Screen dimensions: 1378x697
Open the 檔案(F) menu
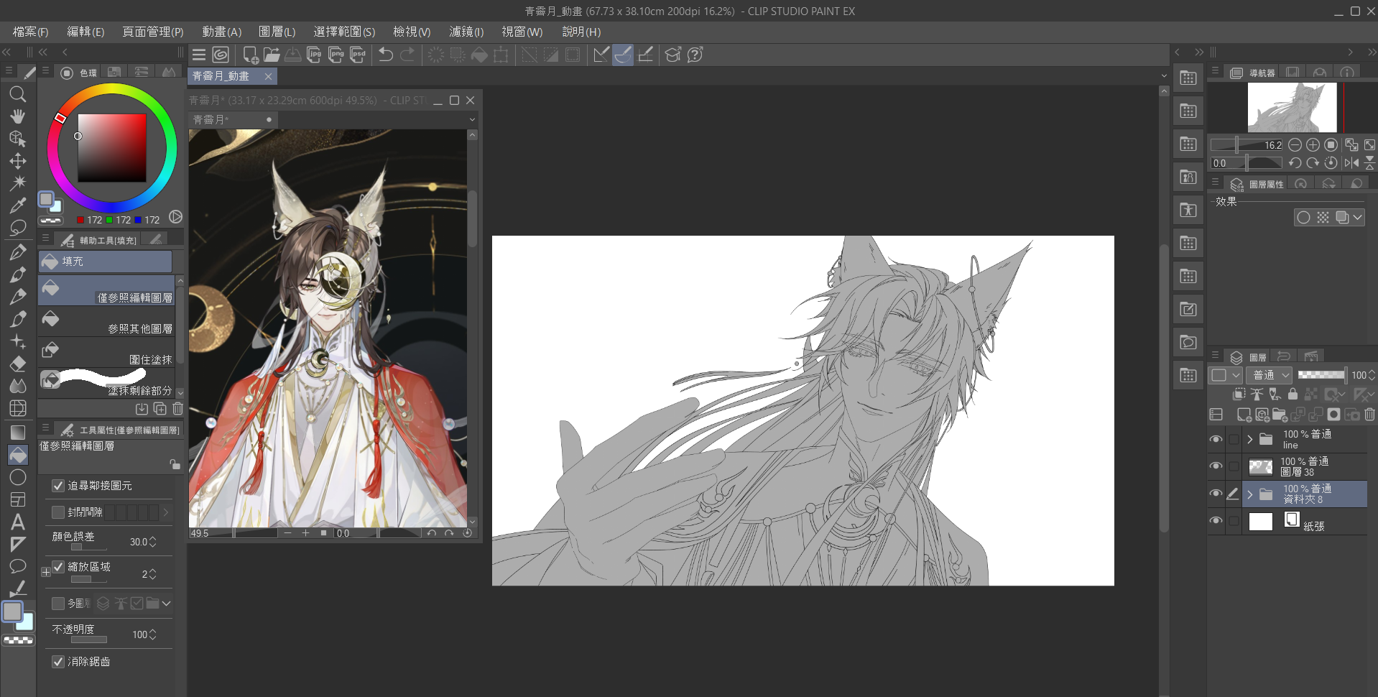pos(30,32)
